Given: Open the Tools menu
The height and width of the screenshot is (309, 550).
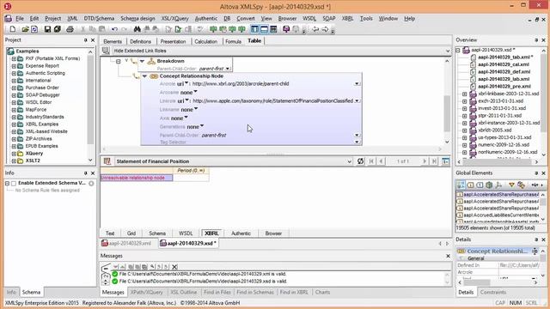Looking at the screenshot, I should [366, 19].
